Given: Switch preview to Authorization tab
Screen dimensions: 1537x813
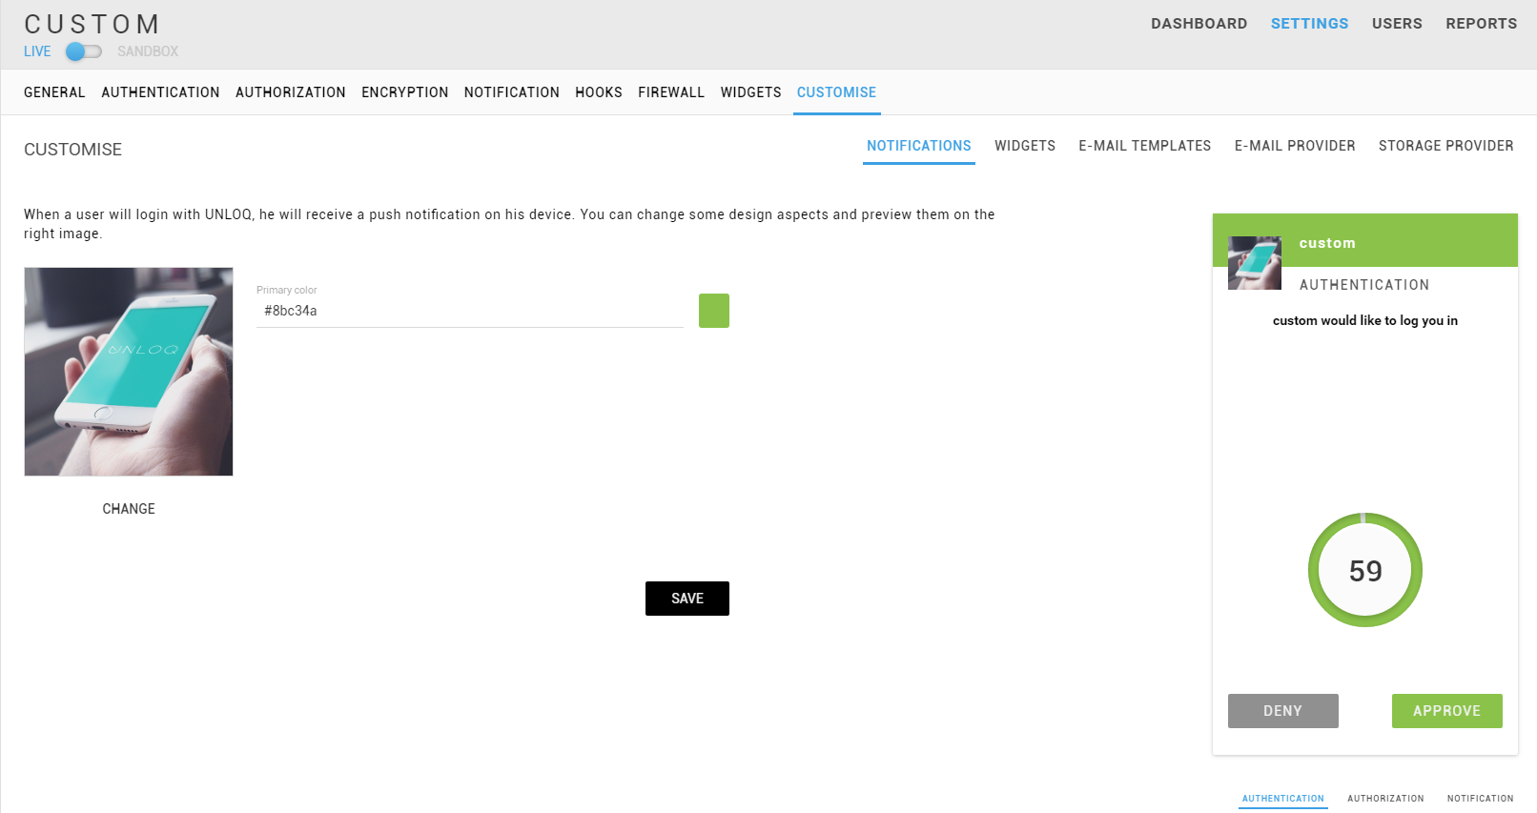Looking at the screenshot, I should (1385, 799).
